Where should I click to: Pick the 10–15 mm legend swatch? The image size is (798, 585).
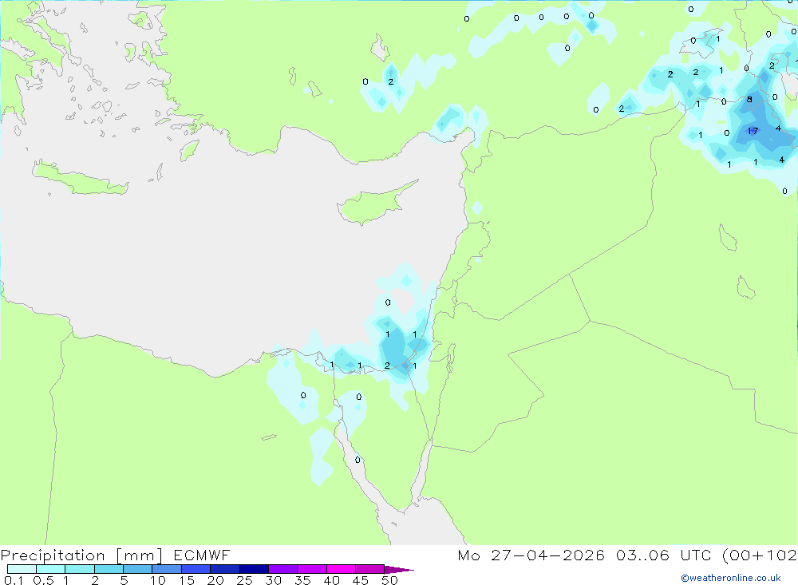coord(167,569)
